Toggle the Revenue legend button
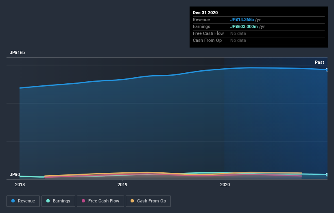 (23, 201)
